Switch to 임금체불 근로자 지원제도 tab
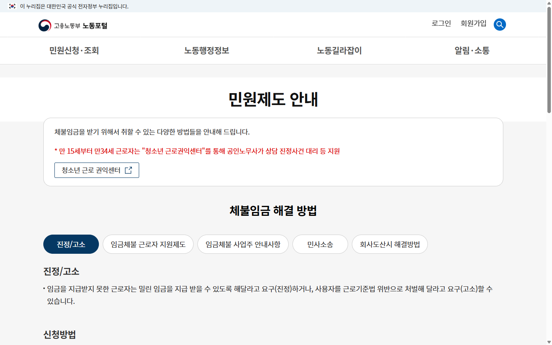Viewport: 552px width, 345px height. point(148,244)
